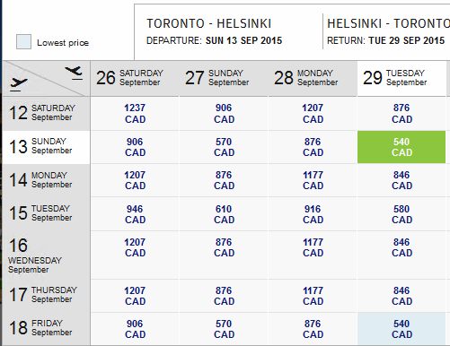
Task: Choose the 29 Tuesday September return column
Action: click(401, 78)
